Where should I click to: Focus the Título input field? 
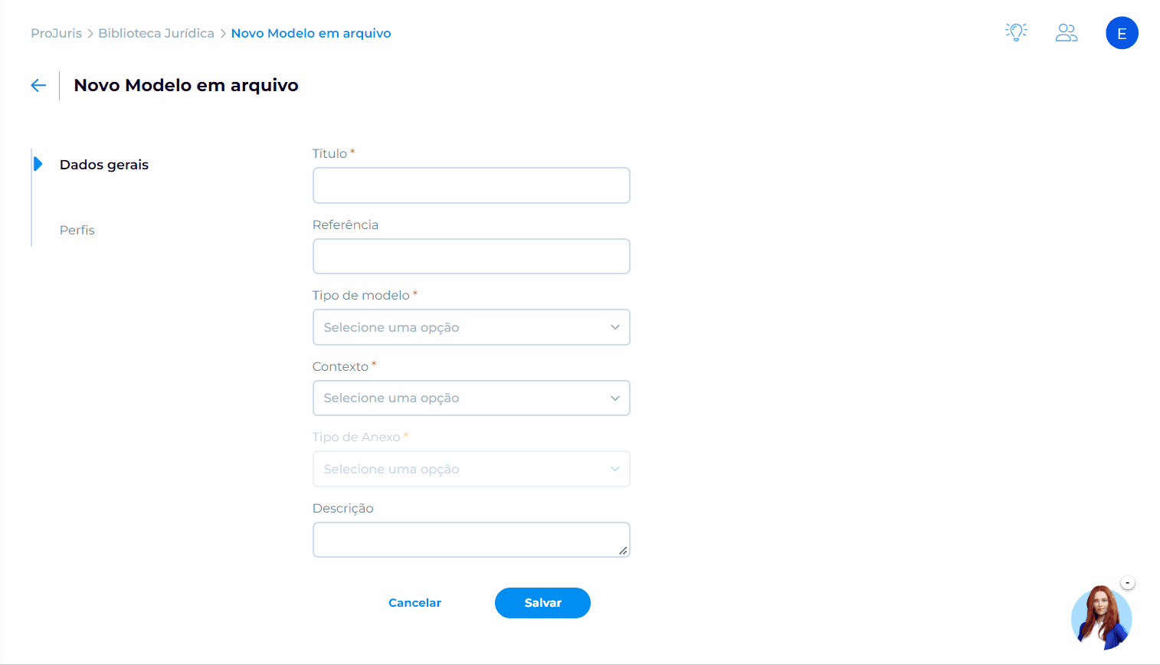[x=471, y=185]
